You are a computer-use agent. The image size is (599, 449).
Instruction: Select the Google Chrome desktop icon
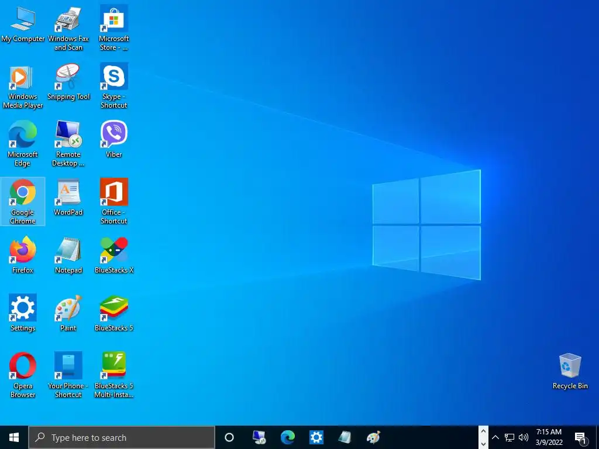(x=23, y=202)
